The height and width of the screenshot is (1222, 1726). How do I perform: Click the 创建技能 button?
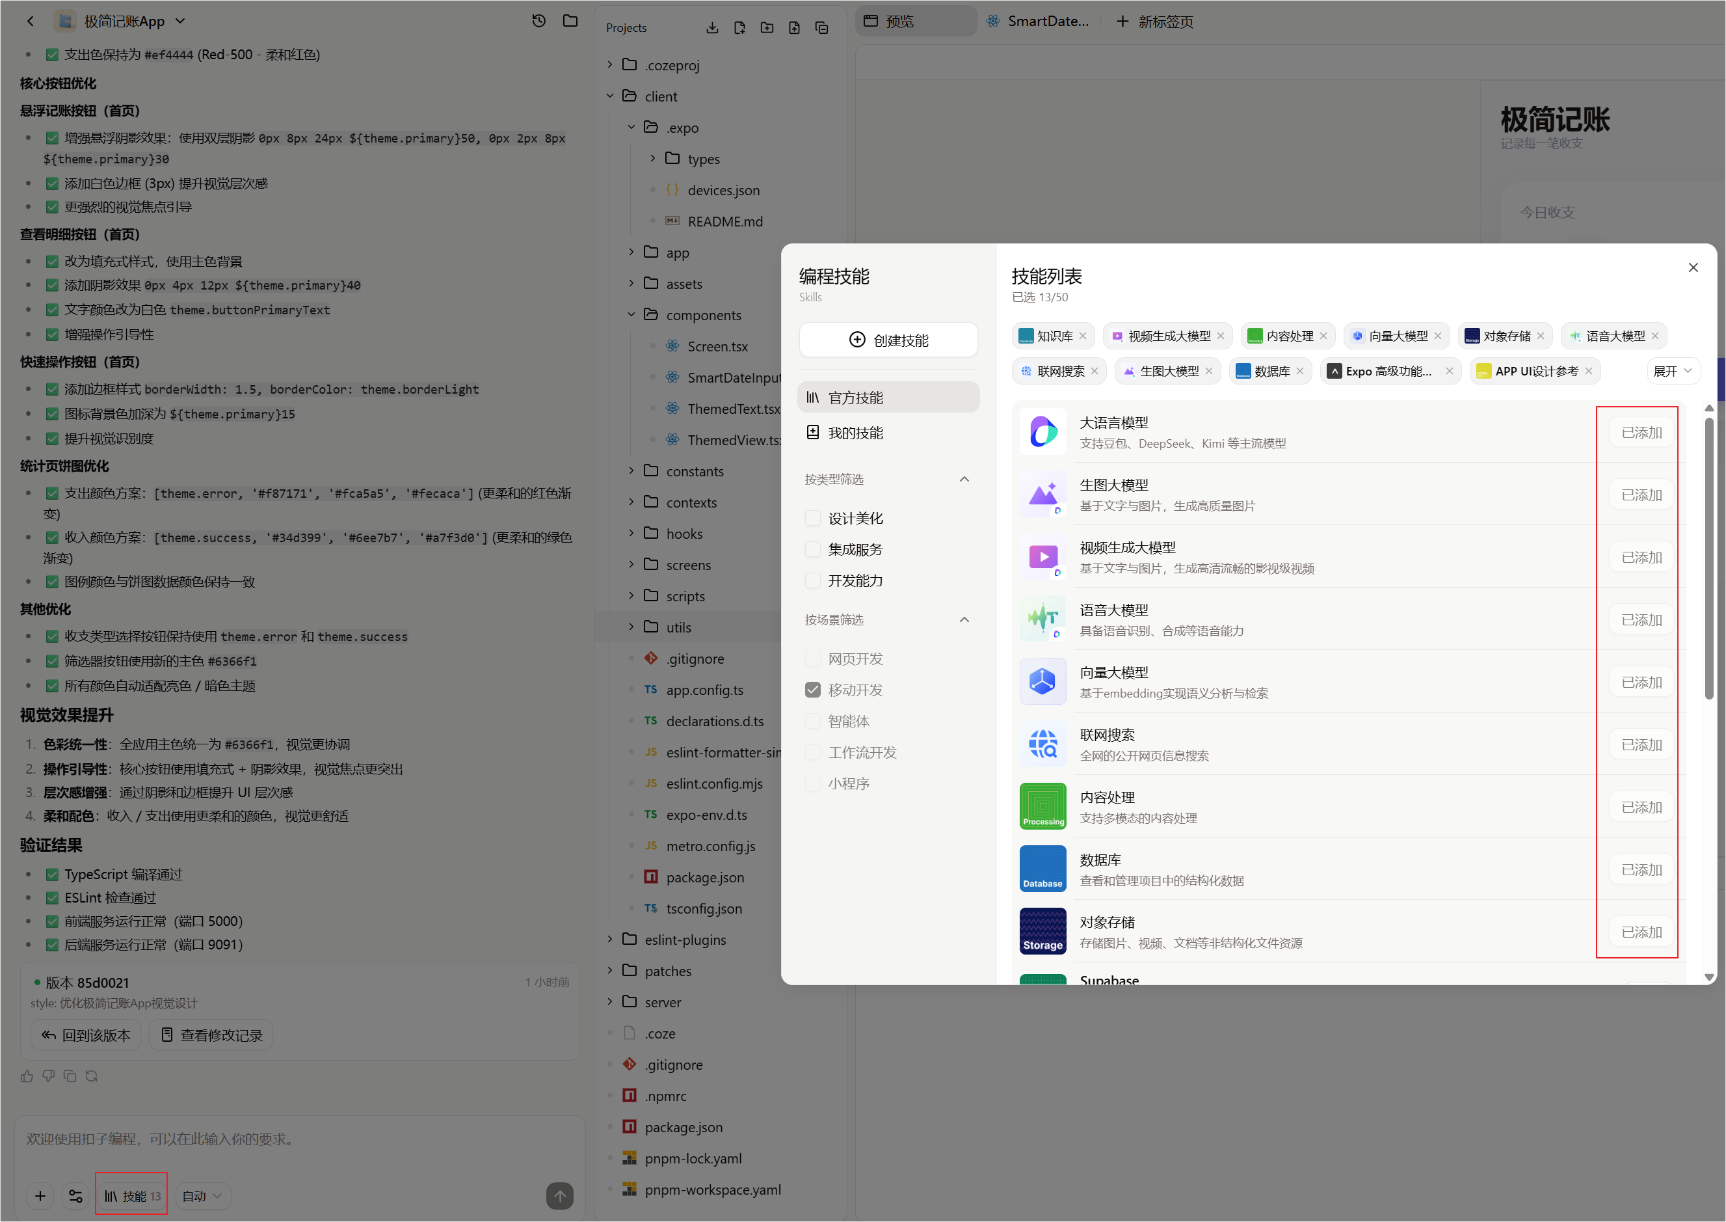[888, 340]
